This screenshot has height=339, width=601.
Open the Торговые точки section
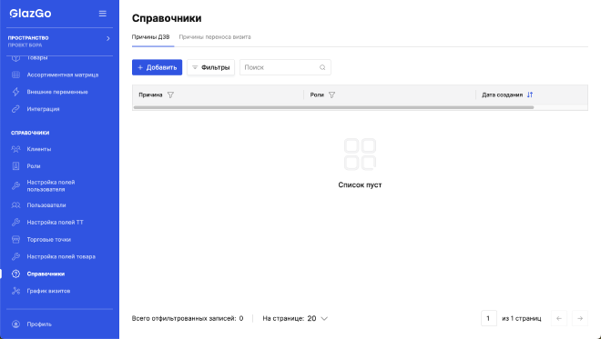click(x=48, y=240)
